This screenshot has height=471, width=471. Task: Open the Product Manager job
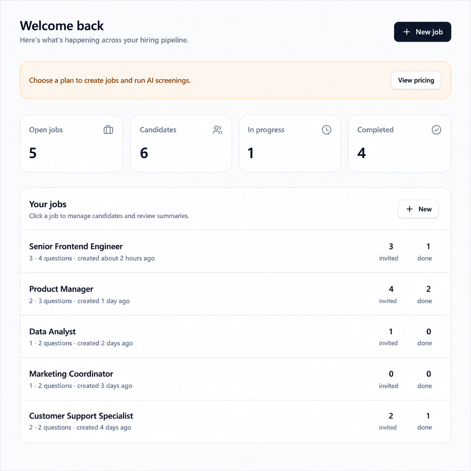[235, 294]
